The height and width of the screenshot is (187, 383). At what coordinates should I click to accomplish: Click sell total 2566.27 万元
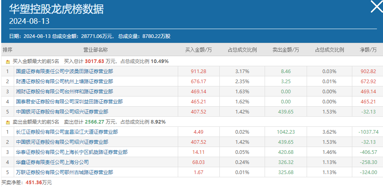100,122
